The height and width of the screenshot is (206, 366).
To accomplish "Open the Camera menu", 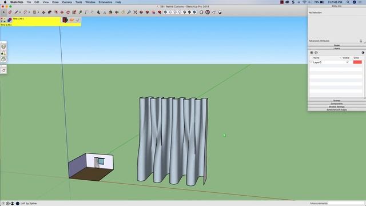I will pos(67,2).
